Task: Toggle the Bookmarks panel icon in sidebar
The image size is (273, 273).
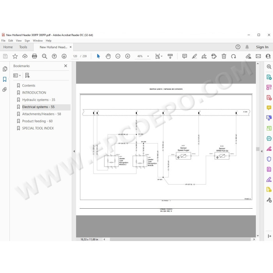Action: pos(5,79)
